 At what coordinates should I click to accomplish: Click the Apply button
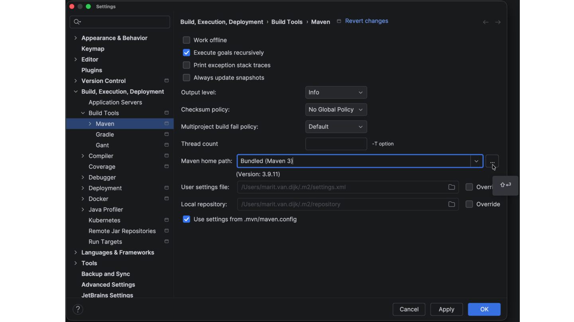click(x=446, y=309)
